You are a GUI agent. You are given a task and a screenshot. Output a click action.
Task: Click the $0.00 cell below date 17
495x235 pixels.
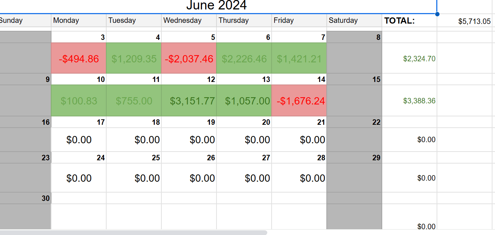[79, 140]
